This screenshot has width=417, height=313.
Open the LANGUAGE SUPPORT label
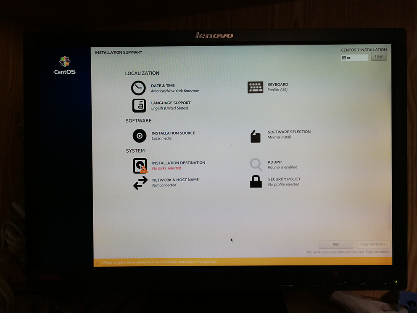[171, 103]
